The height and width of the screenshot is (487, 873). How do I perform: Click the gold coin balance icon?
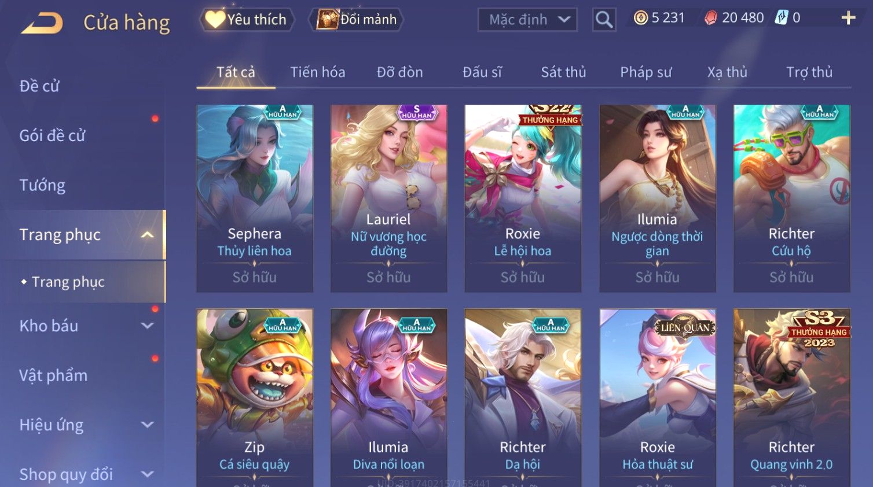640,18
